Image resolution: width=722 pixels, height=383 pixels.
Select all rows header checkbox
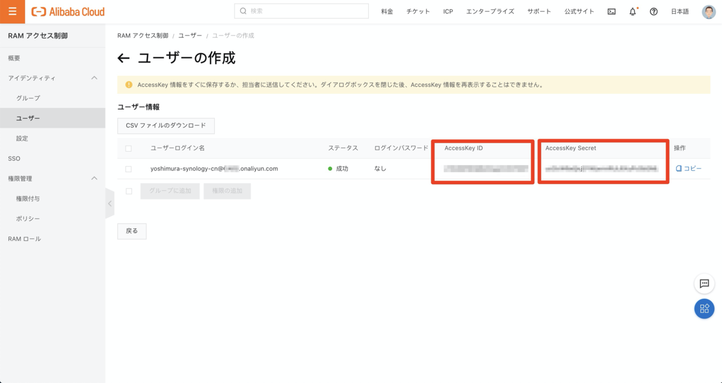(128, 148)
